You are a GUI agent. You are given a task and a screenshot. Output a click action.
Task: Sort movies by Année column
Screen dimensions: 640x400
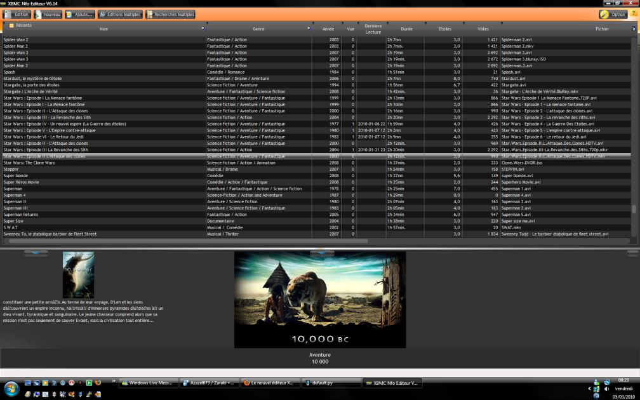(x=328, y=29)
